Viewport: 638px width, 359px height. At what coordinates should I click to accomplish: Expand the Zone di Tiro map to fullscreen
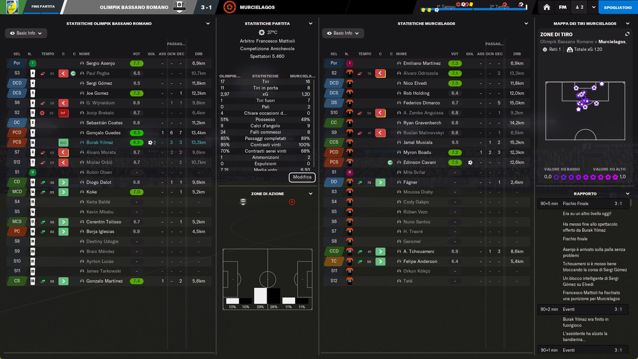[x=628, y=34]
